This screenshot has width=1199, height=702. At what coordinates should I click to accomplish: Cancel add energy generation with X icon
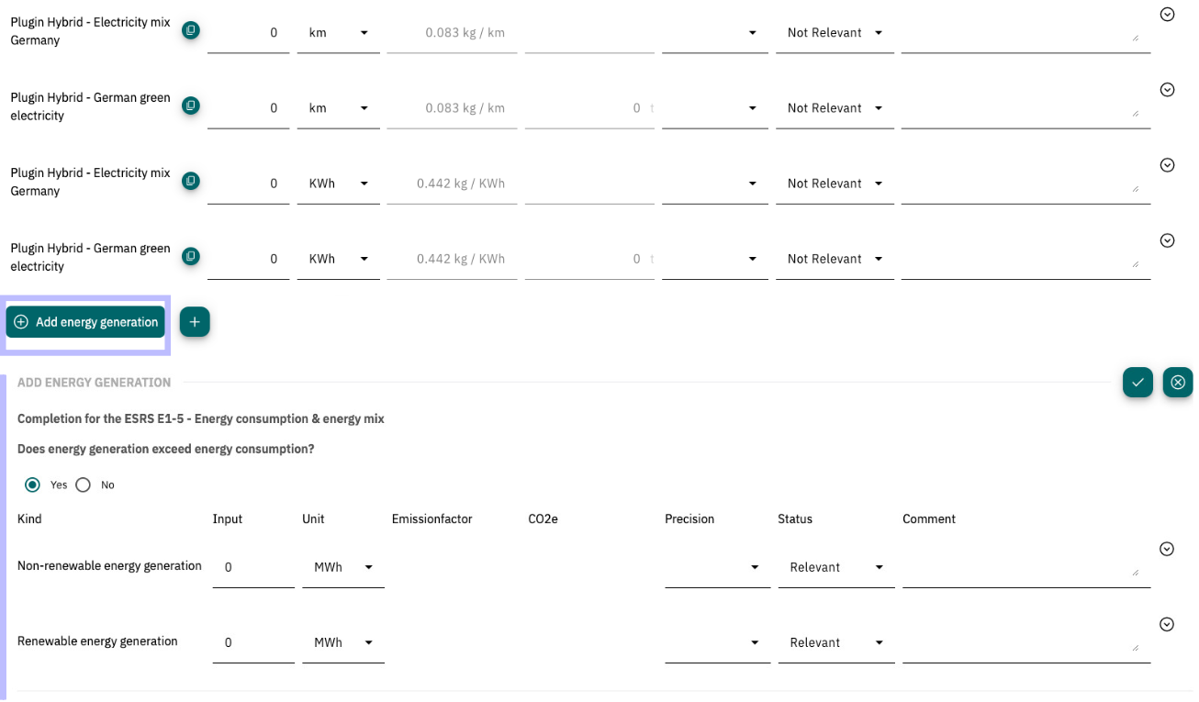[x=1178, y=382]
